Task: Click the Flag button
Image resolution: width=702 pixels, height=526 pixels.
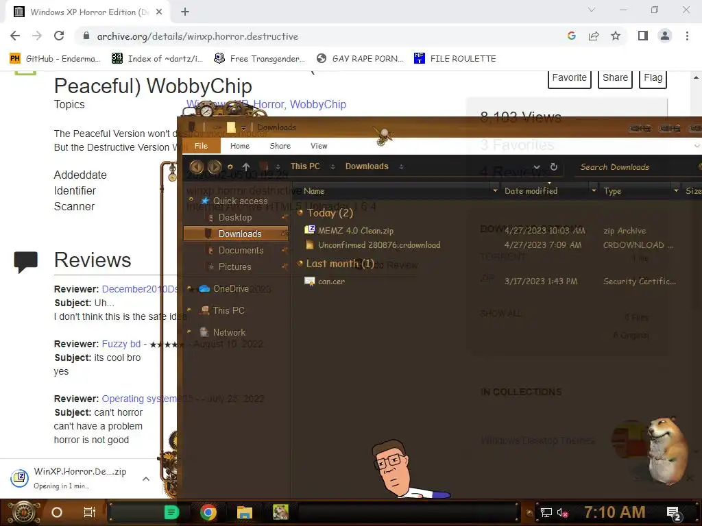Action: pos(653,78)
